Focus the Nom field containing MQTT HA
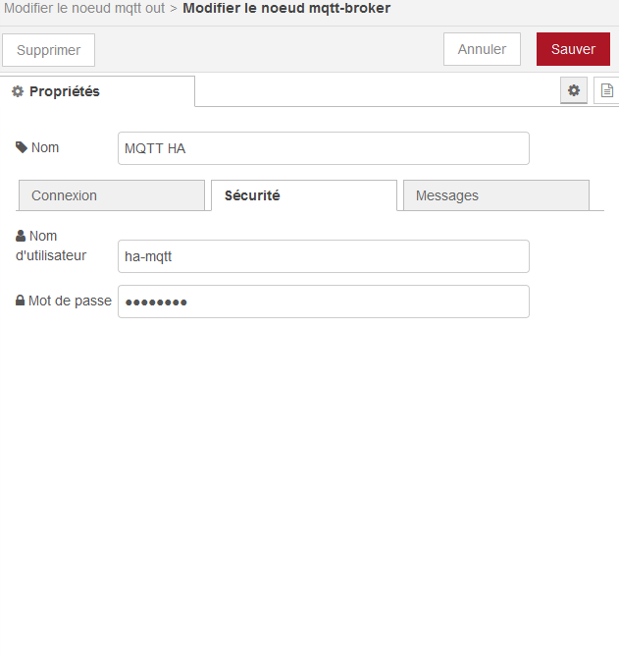This screenshot has height=658, width=619. [x=324, y=148]
